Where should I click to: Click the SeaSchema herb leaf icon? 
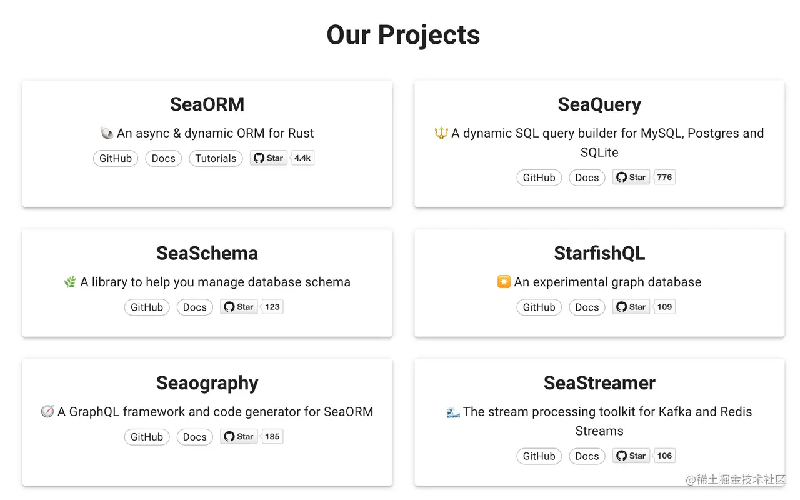click(70, 282)
